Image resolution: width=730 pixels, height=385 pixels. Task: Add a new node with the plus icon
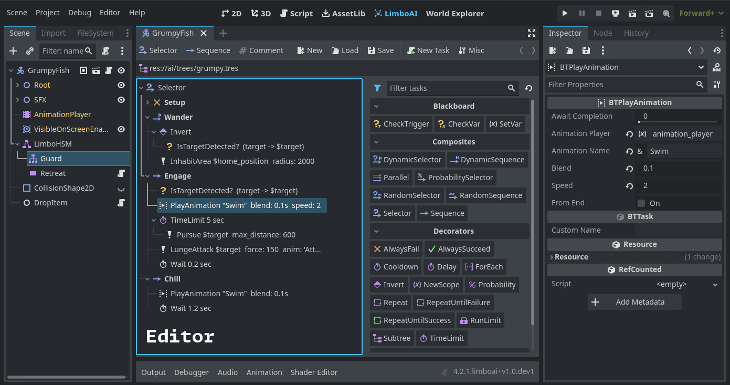point(13,51)
